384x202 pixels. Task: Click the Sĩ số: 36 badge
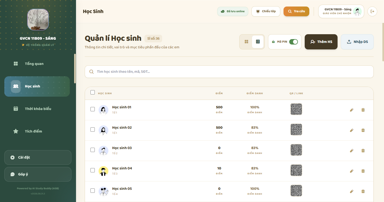click(x=153, y=39)
